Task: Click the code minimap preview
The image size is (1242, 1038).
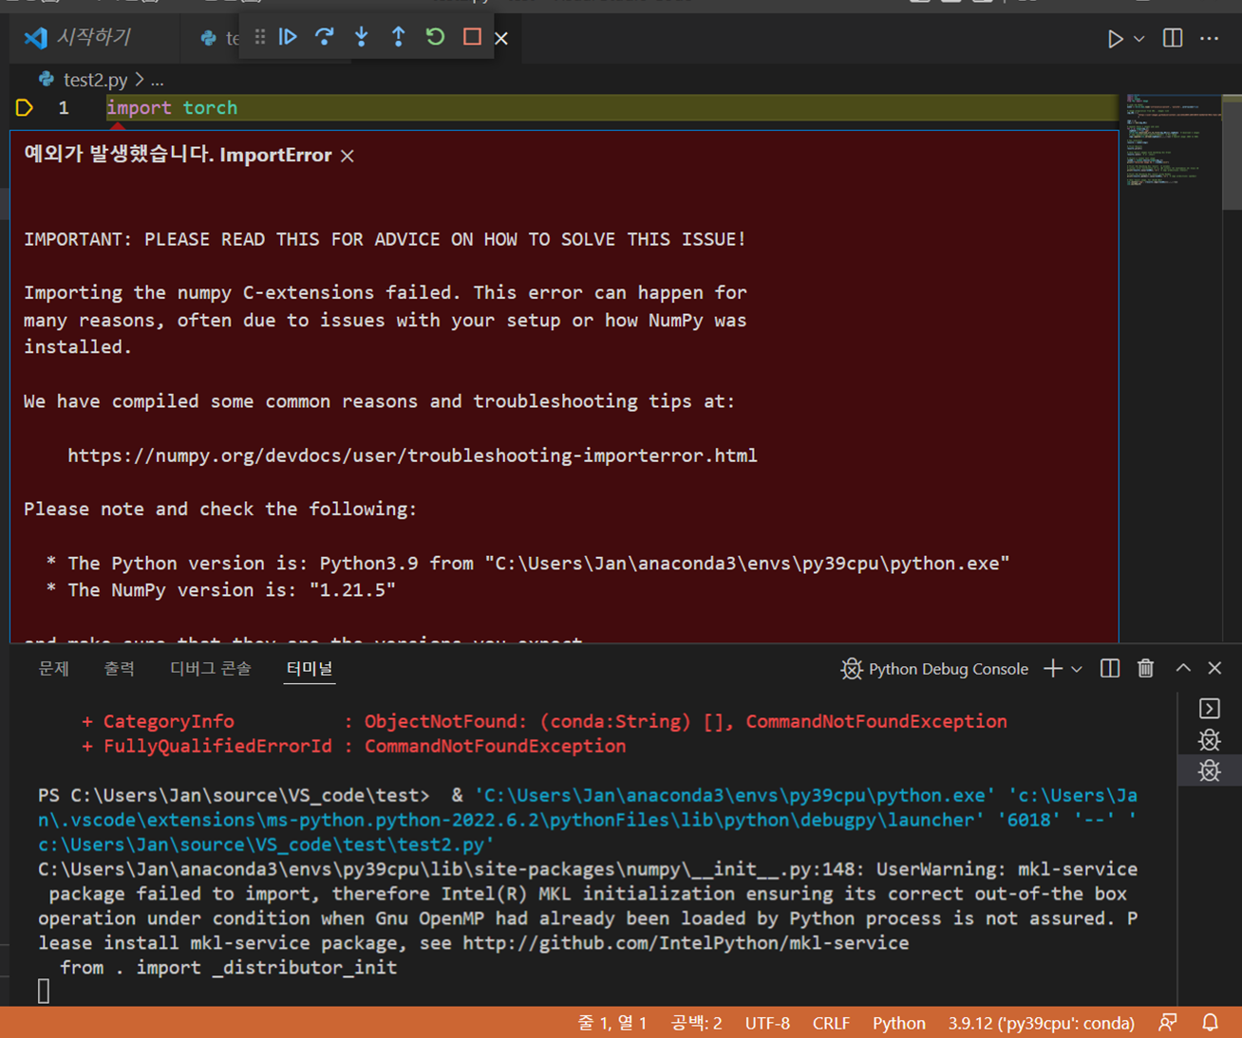Action: coord(1174,142)
